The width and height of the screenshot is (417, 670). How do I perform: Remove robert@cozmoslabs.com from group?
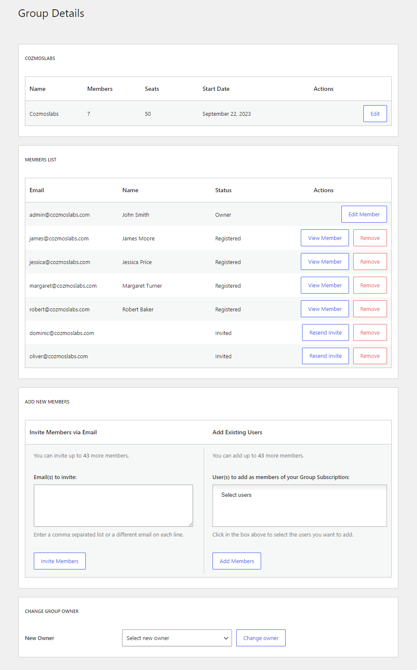tap(370, 309)
